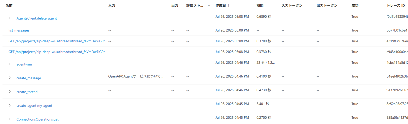Expand the create_thread row

tap(9, 91)
